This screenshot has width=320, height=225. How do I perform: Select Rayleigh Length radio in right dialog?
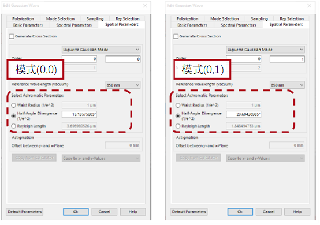(x=178, y=126)
